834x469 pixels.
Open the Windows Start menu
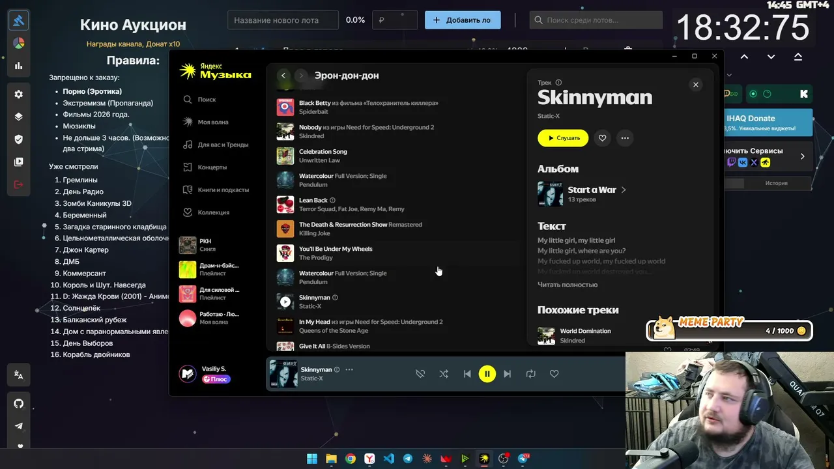coord(312,459)
